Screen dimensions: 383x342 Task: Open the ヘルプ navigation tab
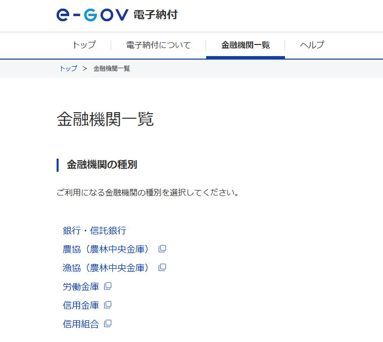coord(312,45)
